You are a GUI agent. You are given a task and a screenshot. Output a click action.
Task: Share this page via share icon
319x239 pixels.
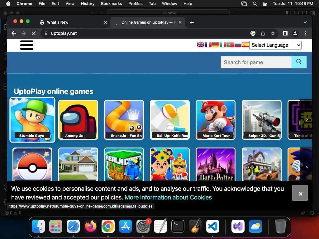263,33
